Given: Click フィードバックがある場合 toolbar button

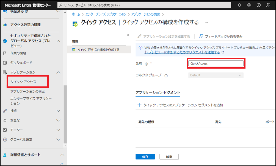Looking at the screenshot, I should pyautogui.click(x=220, y=36).
